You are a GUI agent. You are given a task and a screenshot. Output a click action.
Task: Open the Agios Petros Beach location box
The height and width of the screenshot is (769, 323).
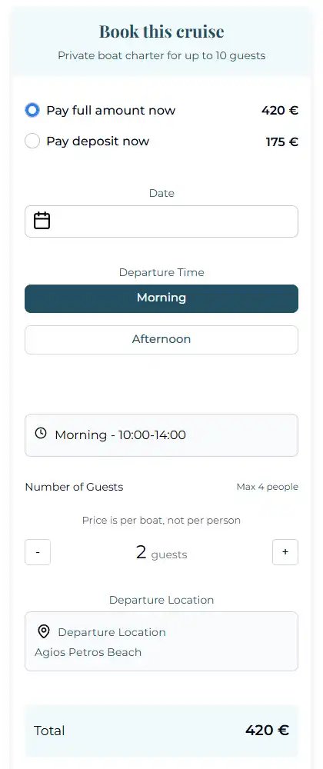pos(161,641)
